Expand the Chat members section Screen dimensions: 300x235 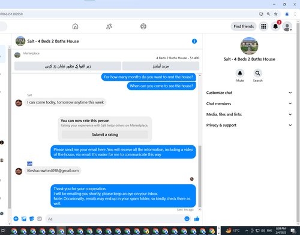coord(249,103)
